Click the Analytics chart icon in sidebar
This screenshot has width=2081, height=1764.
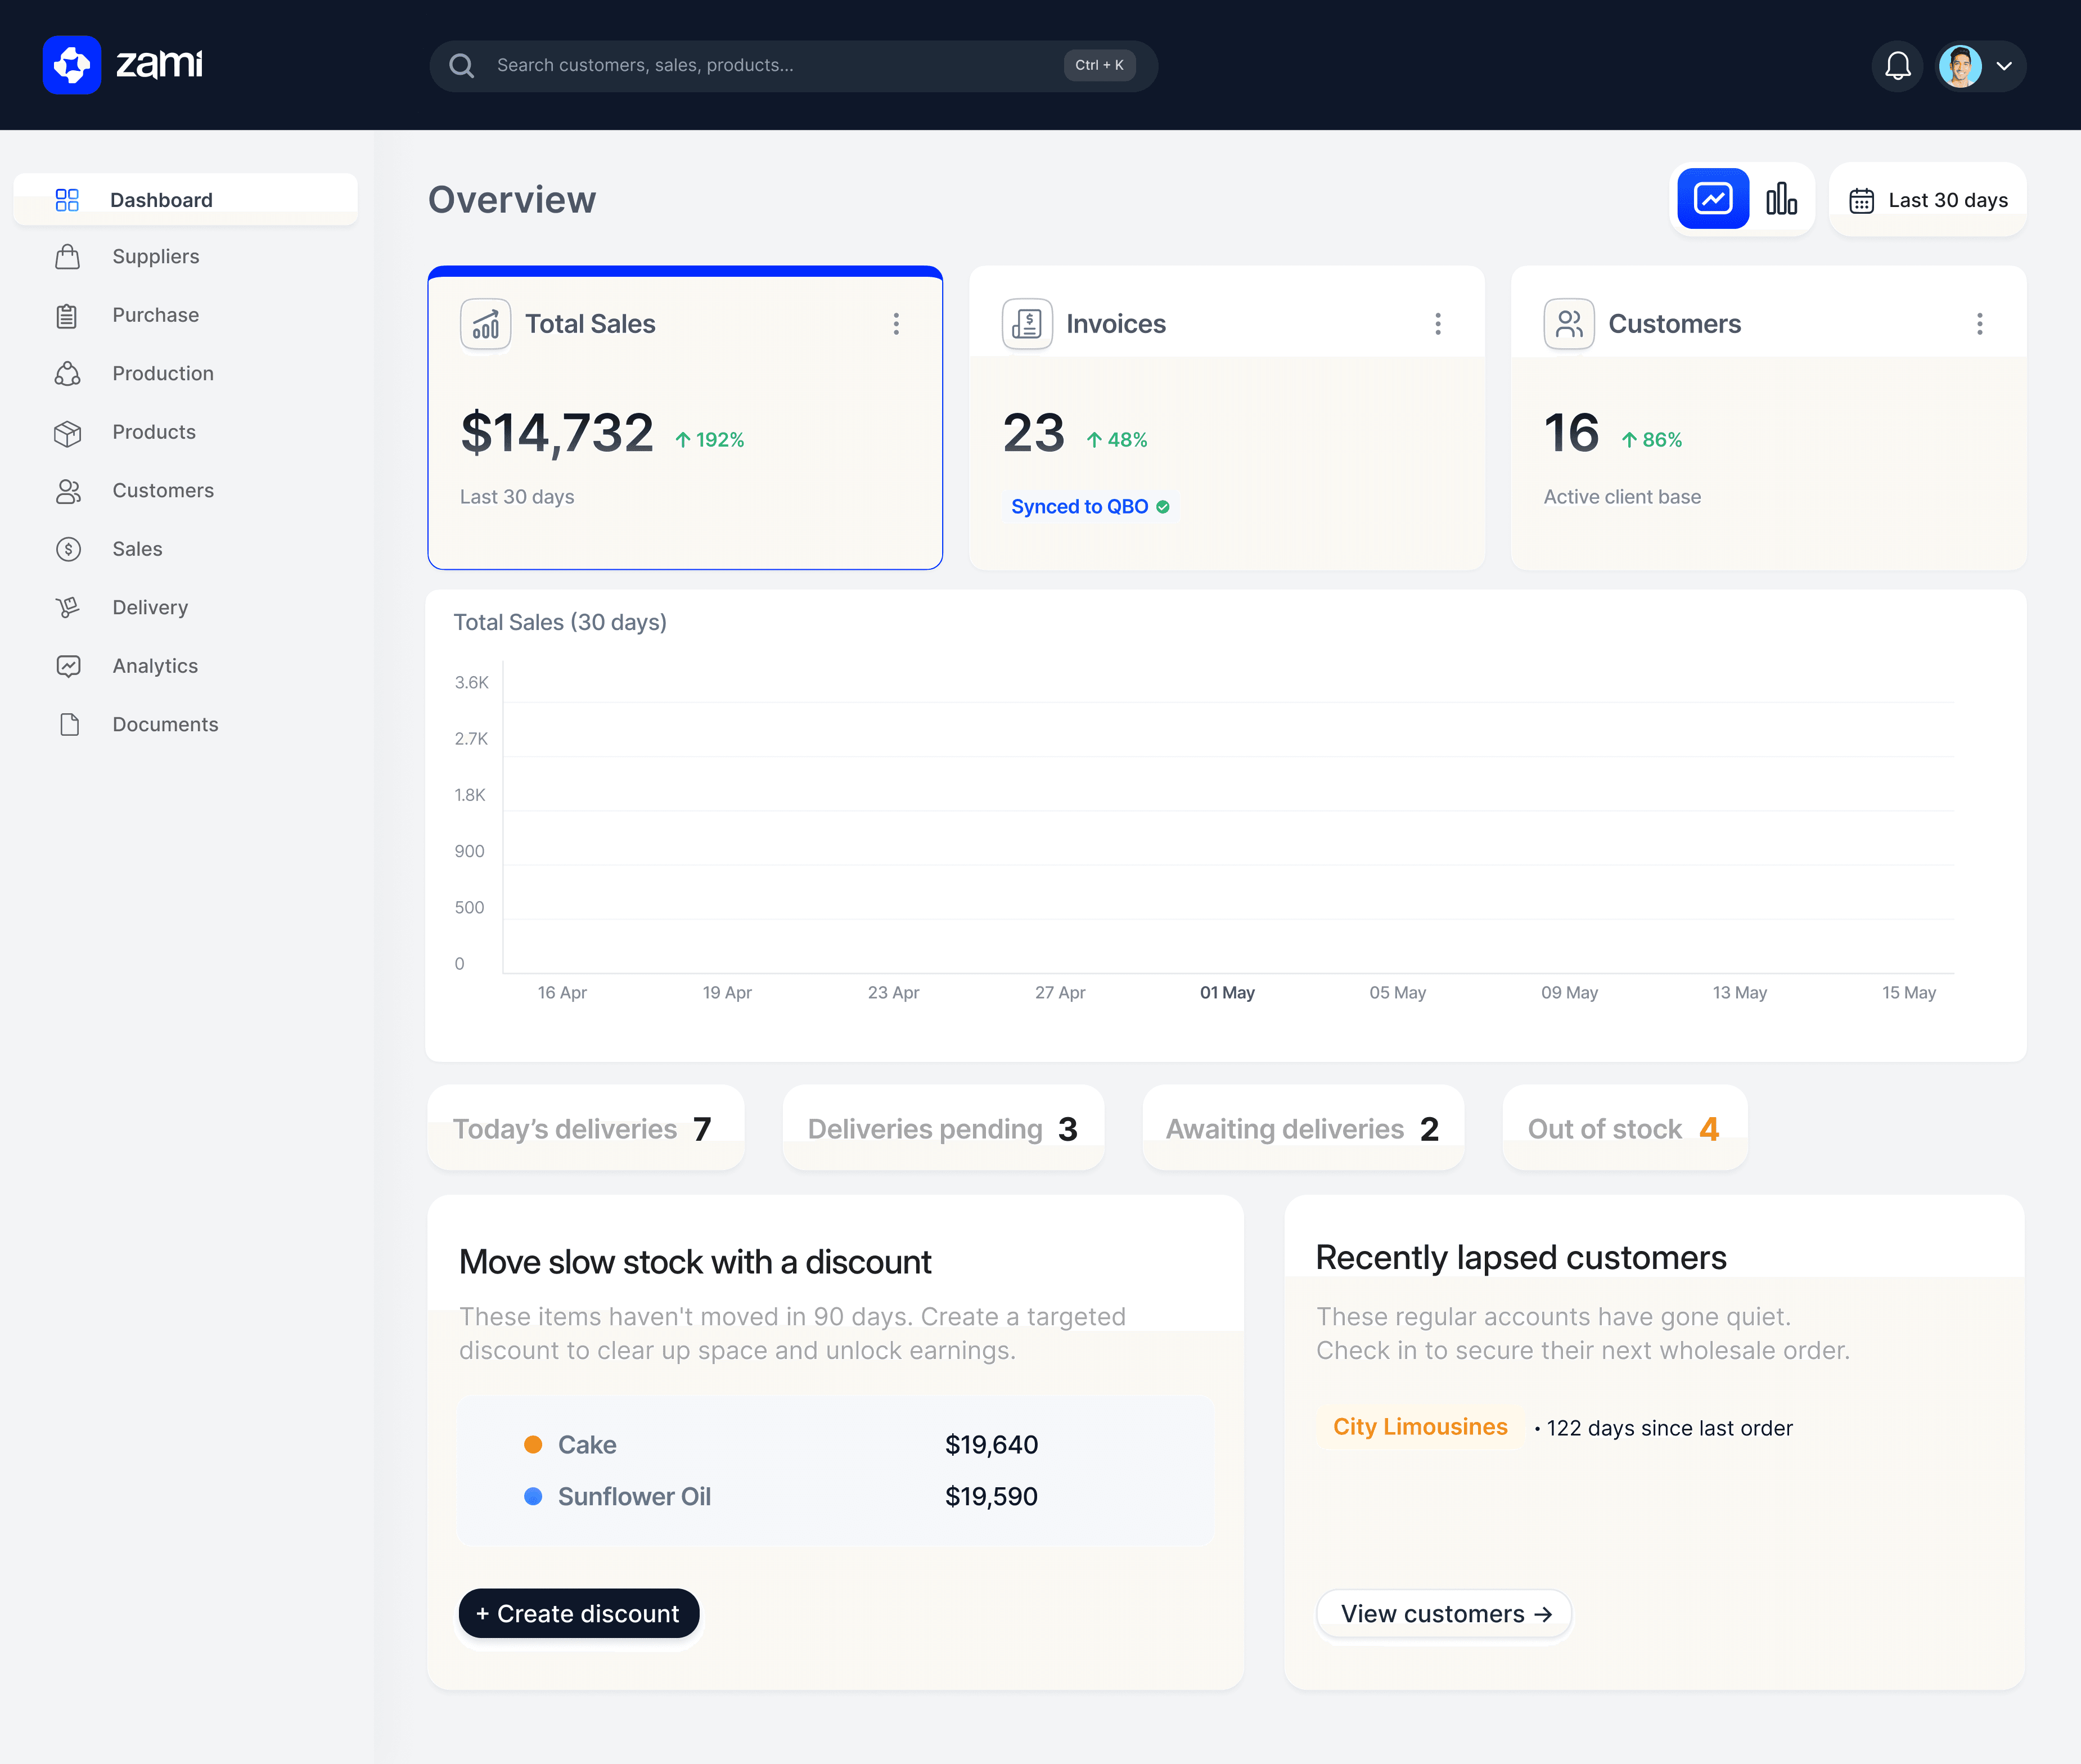click(x=68, y=666)
